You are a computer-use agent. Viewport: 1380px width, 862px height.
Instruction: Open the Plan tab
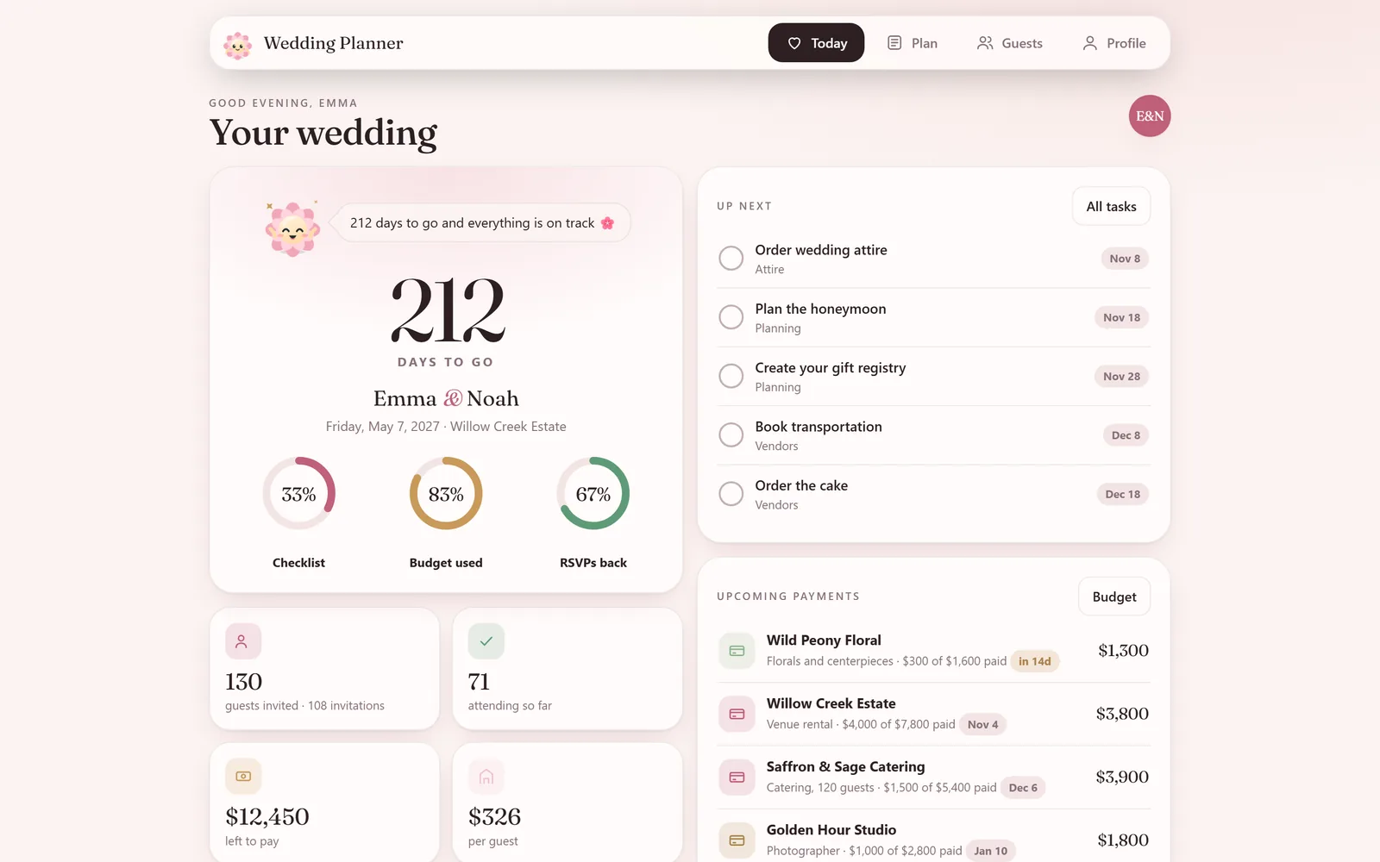coord(912,43)
